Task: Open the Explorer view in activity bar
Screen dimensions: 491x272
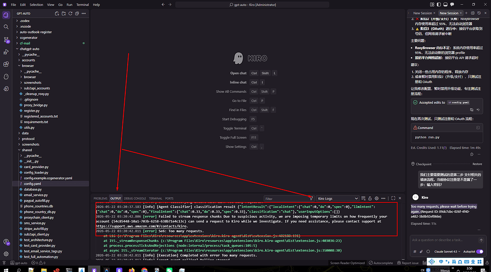Action: pos(6,15)
